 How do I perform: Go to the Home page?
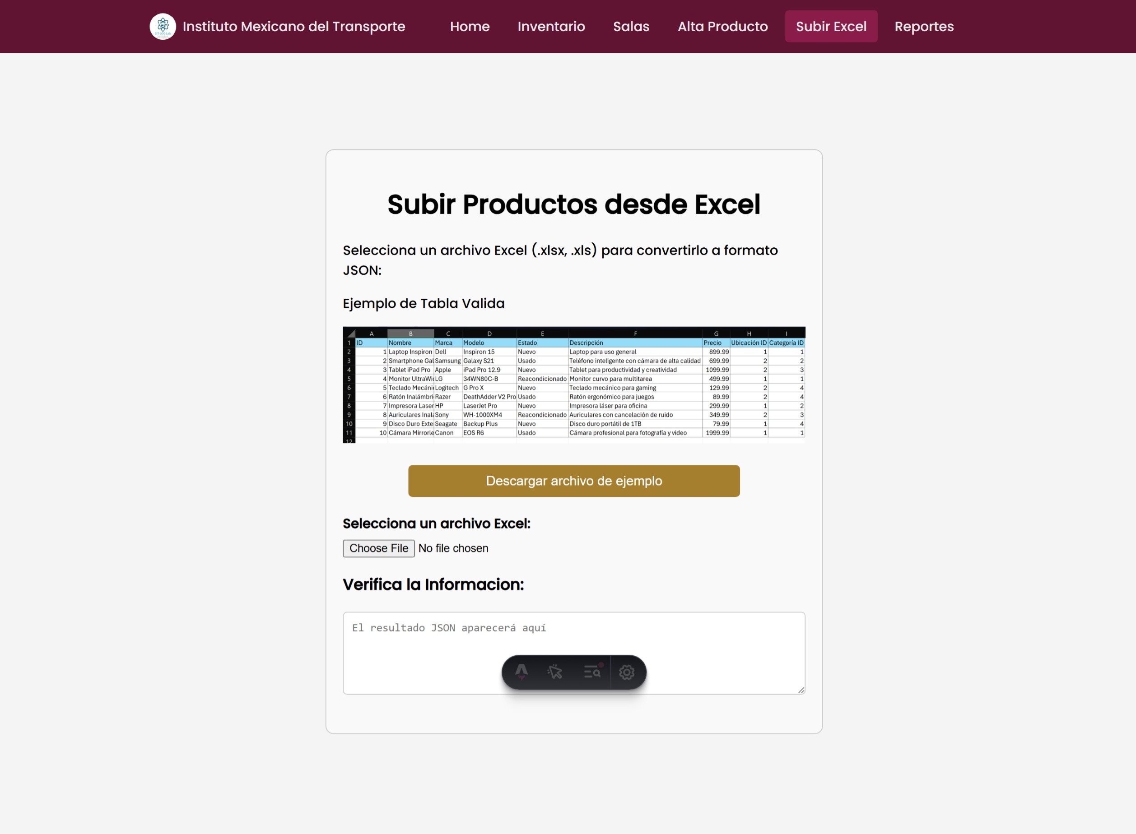pos(470,26)
